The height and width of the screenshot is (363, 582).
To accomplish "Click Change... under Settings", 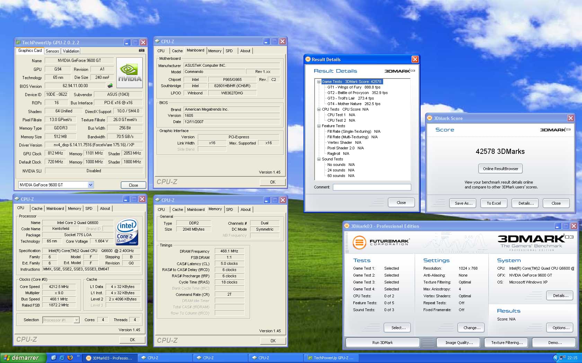I will pos(472,328).
